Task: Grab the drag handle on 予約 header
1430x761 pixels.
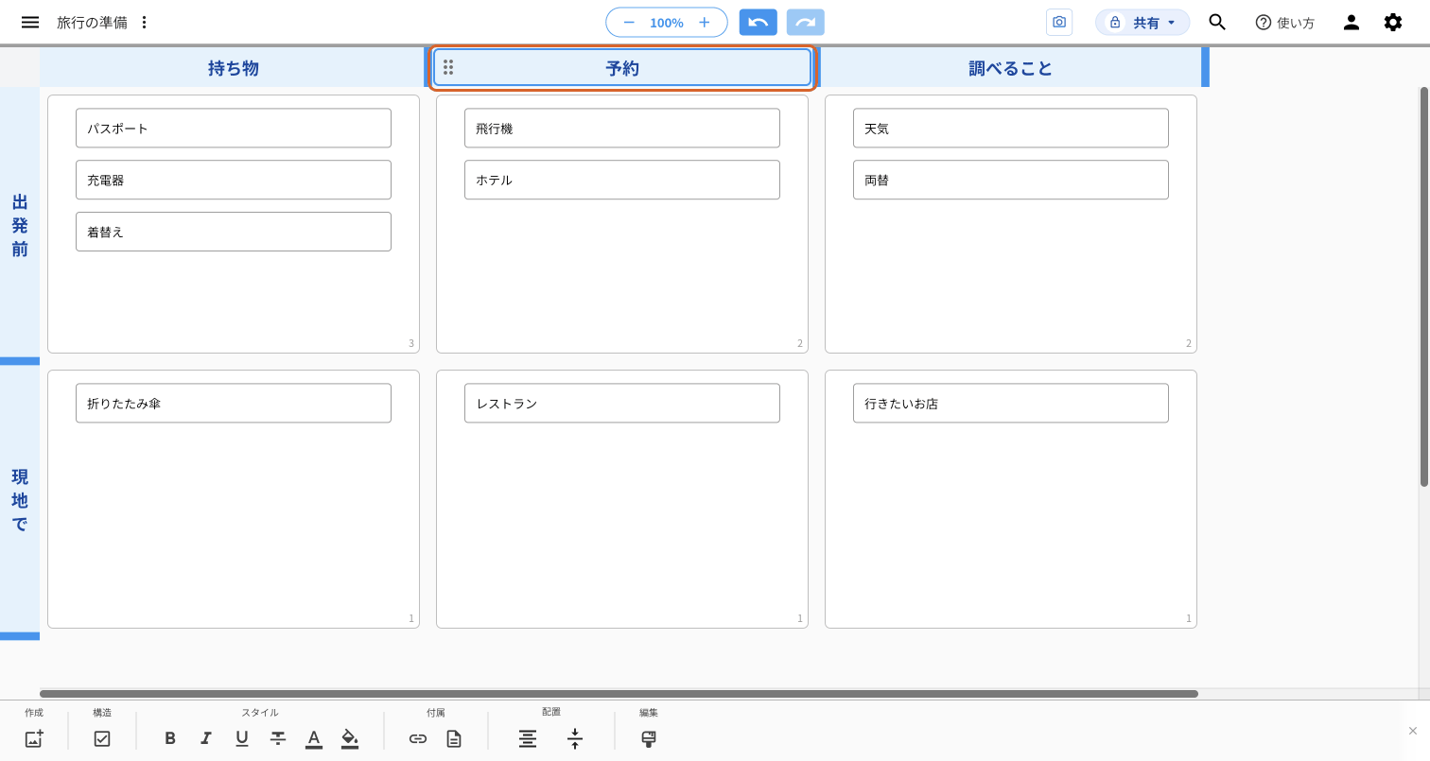Action: pos(448,67)
